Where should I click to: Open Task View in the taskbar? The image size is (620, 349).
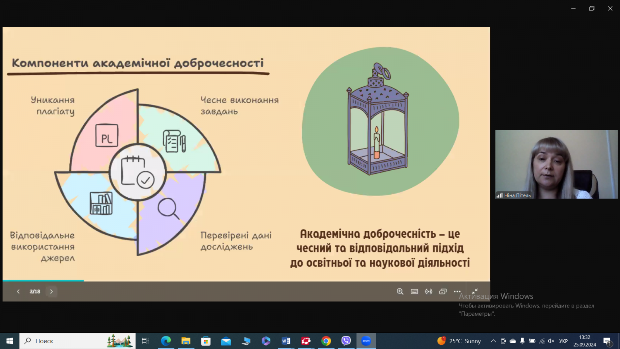[145, 341]
